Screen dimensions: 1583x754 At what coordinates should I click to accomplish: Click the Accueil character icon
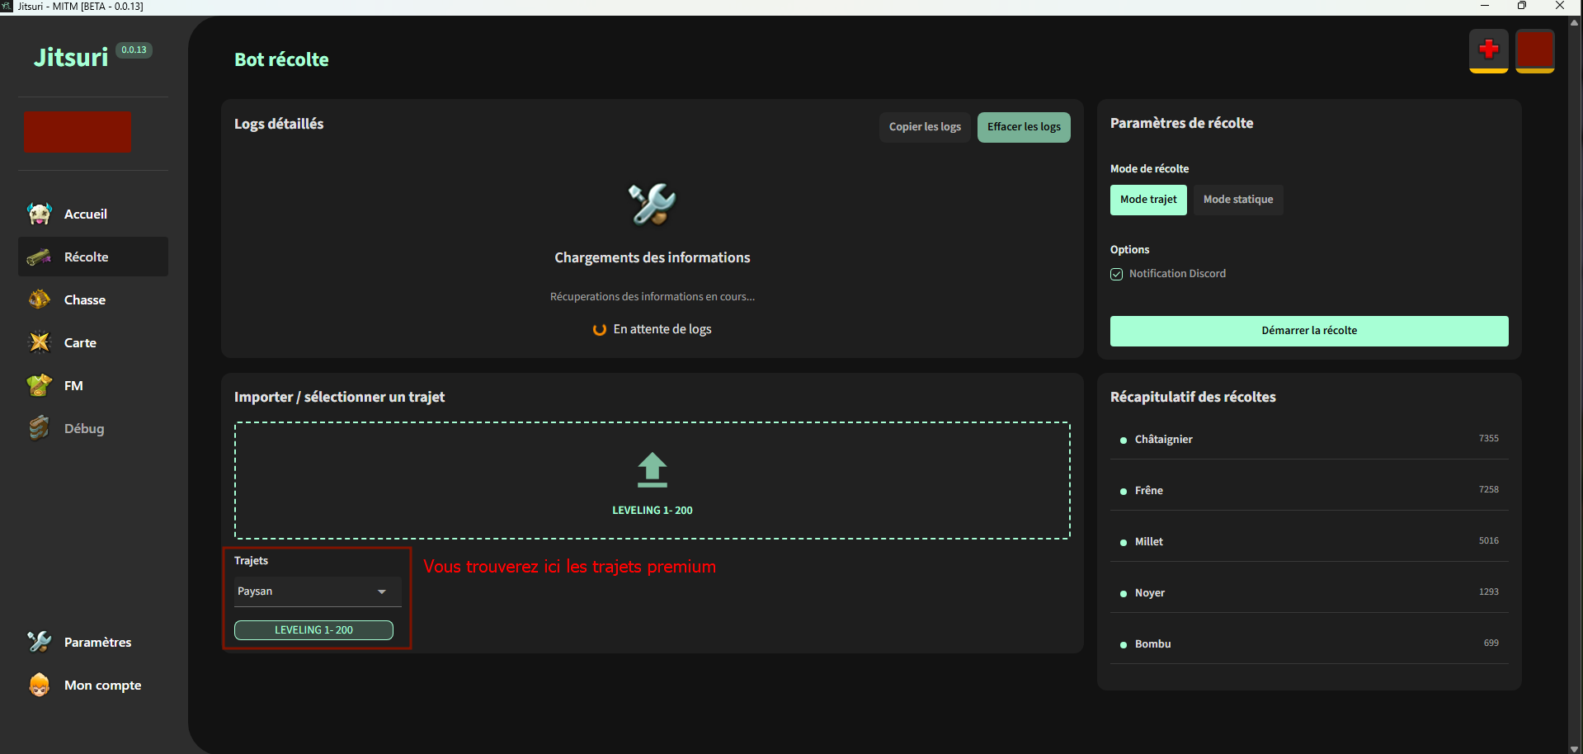pyautogui.click(x=39, y=214)
